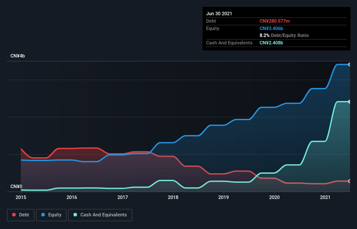This screenshot has height=229, width=357.
Task: Toggle the Equity series legend button
Action: coord(51,215)
